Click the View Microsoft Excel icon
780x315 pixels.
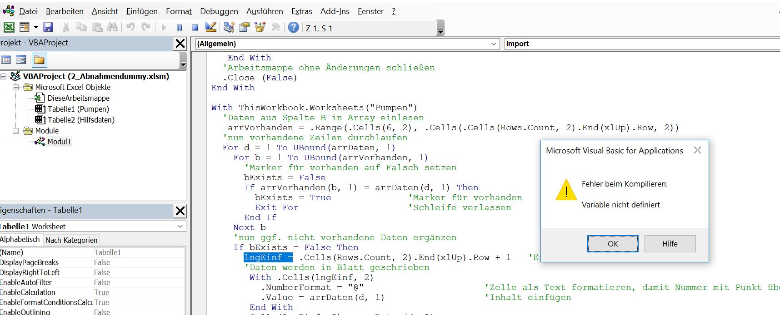[x=9, y=28]
